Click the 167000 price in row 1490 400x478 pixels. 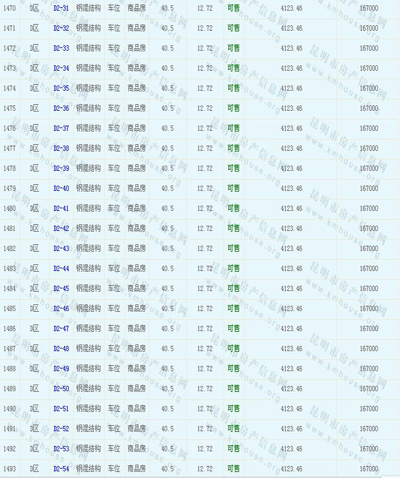click(368, 409)
